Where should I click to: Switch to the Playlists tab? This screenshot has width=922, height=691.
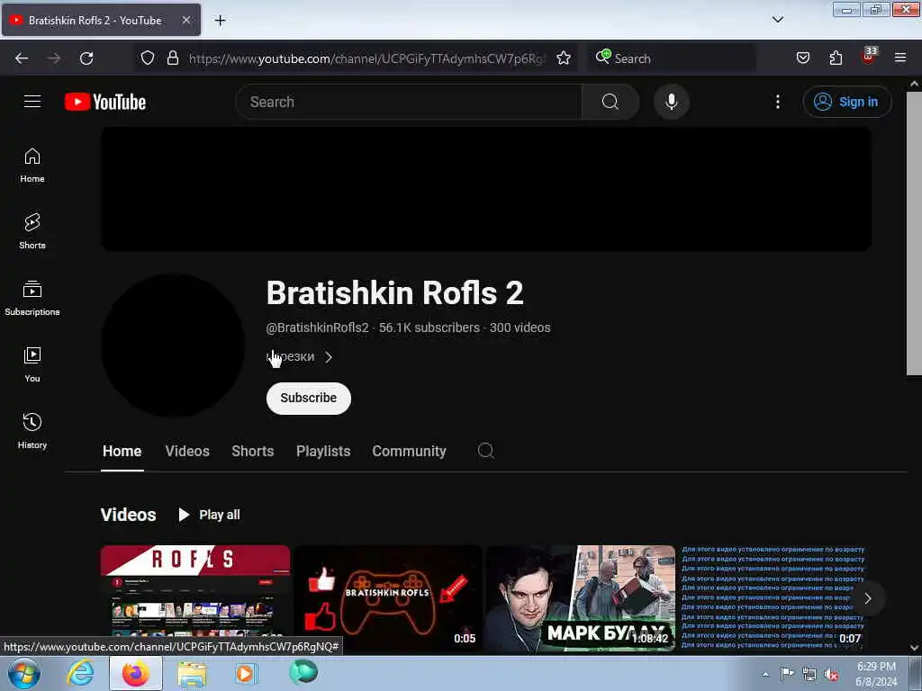323,451
